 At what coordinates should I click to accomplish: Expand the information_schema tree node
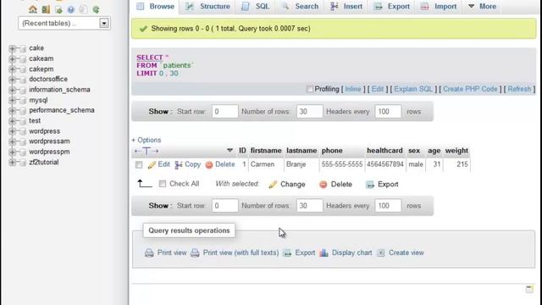pos(13,90)
